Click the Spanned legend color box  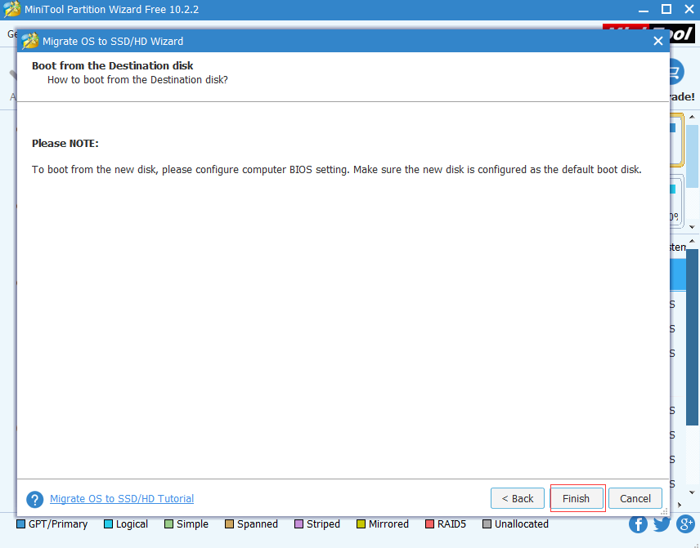230,524
